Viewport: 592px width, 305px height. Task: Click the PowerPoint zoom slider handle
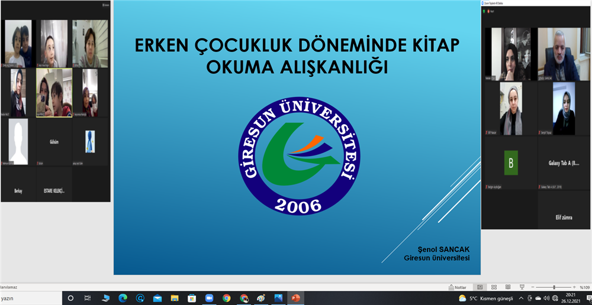tap(554, 287)
